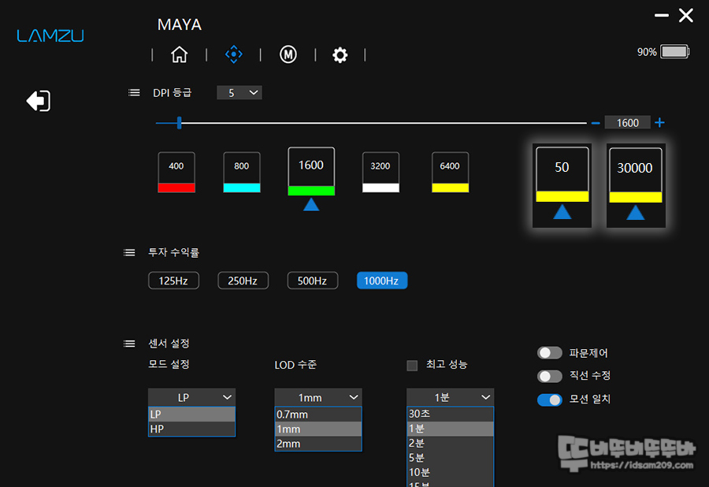Select the 1000Hz polling rate
The width and height of the screenshot is (709, 487).
click(x=381, y=281)
